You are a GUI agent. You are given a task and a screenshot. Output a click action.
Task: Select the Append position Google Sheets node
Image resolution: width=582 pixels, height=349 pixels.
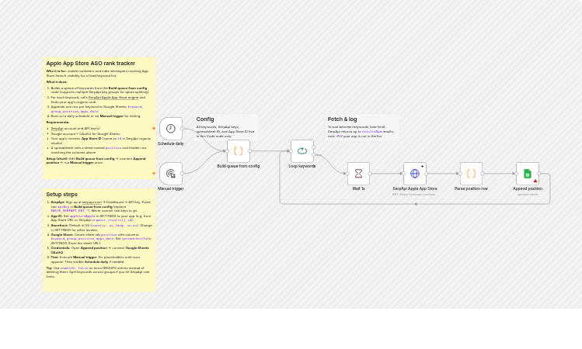click(528, 174)
